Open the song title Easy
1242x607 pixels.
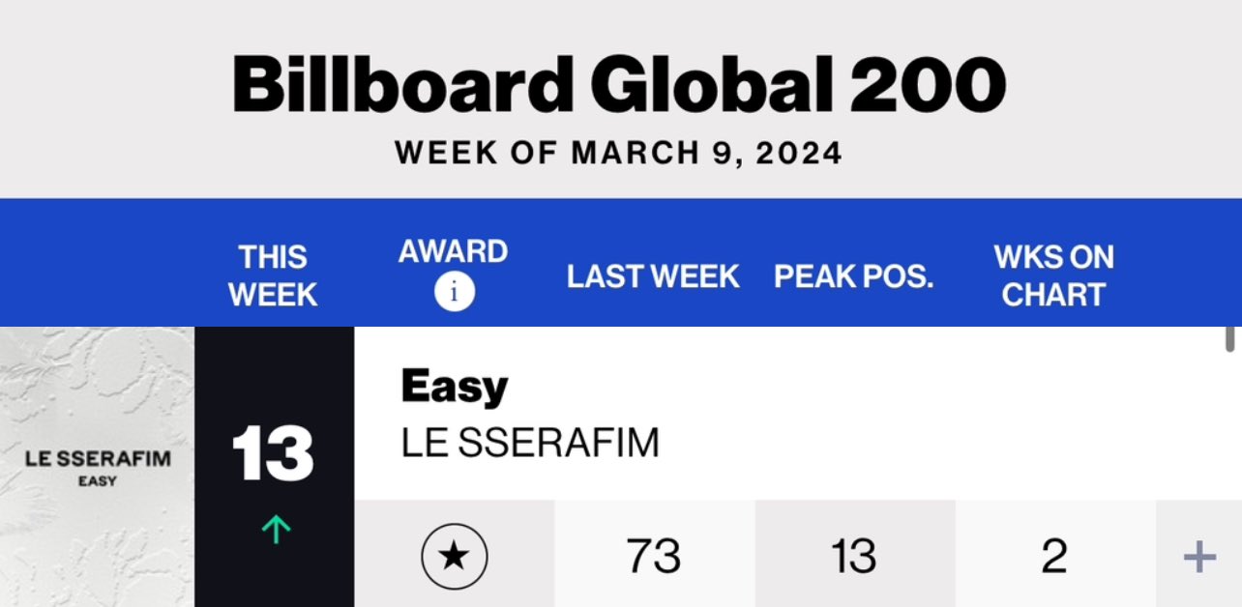454,389
